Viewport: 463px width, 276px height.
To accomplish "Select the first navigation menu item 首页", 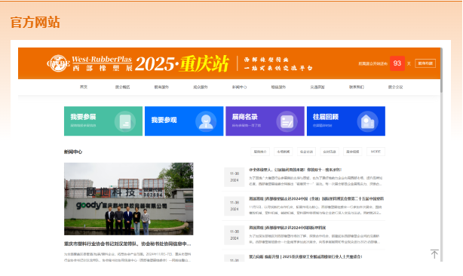I will (84, 87).
